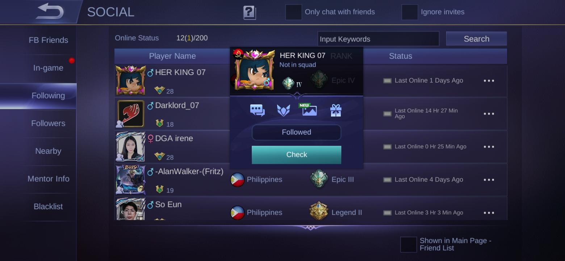
Task: Check Shown in Main Page - Friend List
Action: point(409,244)
